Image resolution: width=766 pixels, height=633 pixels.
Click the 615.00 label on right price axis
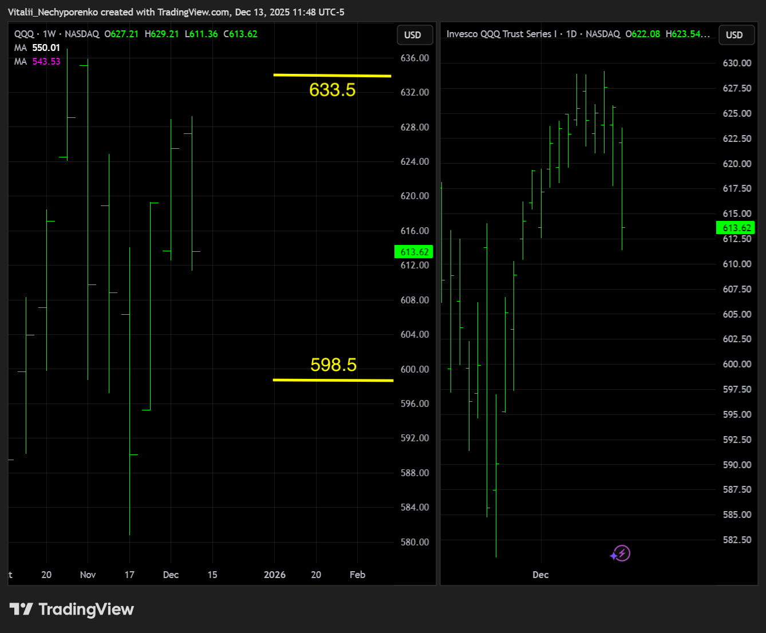(x=737, y=213)
